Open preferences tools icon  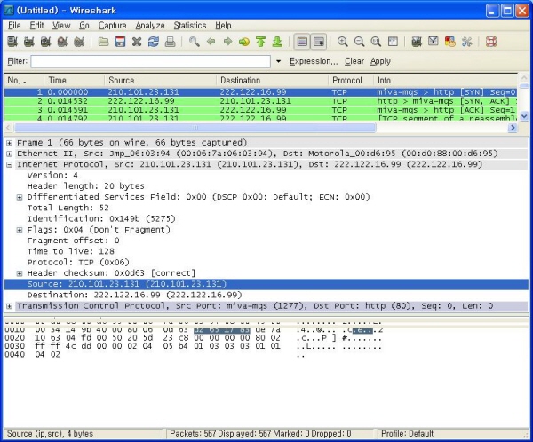[466, 42]
